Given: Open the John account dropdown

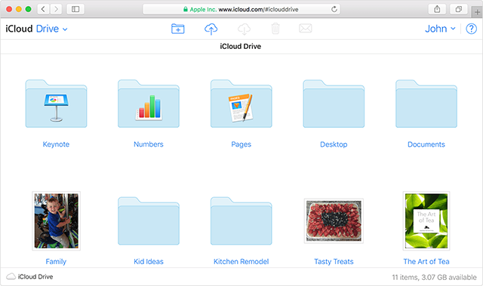Looking at the screenshot, I should click(440, 29).
